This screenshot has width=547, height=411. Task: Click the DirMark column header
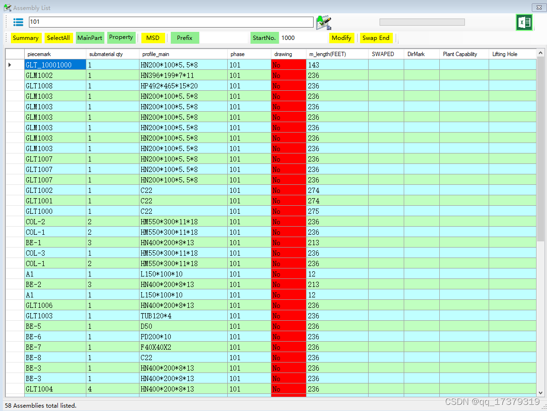click(x=421, y=54)
